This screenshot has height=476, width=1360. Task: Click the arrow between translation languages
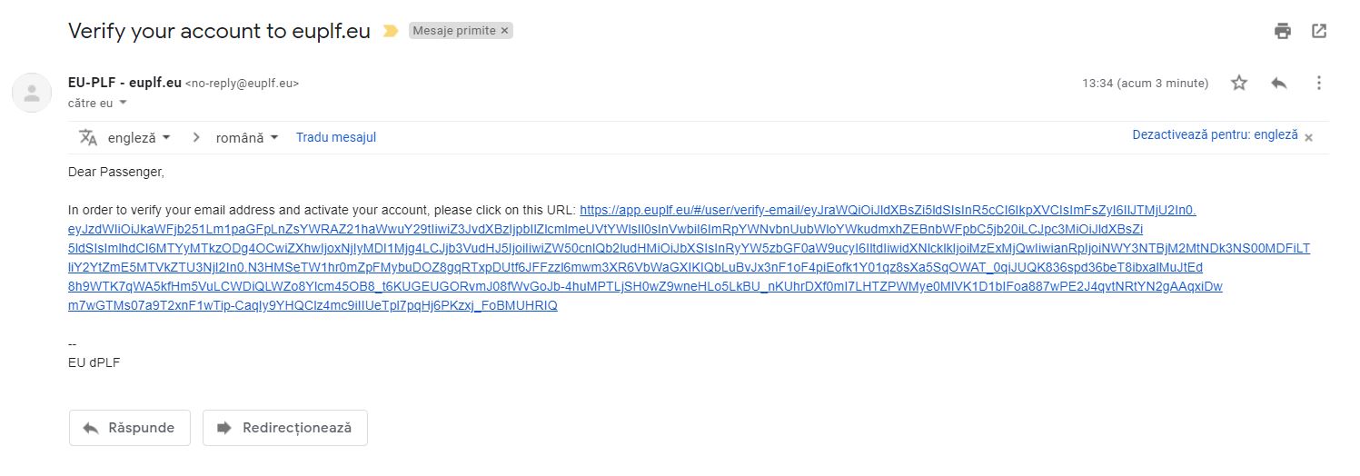click(195, 138)
